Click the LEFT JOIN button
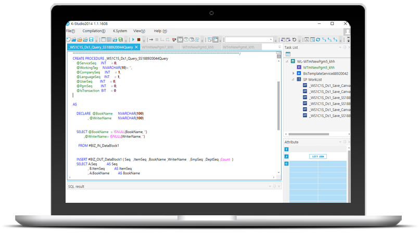Image resolution: width=419 pixels, height=234 pixels. point(318,156)
